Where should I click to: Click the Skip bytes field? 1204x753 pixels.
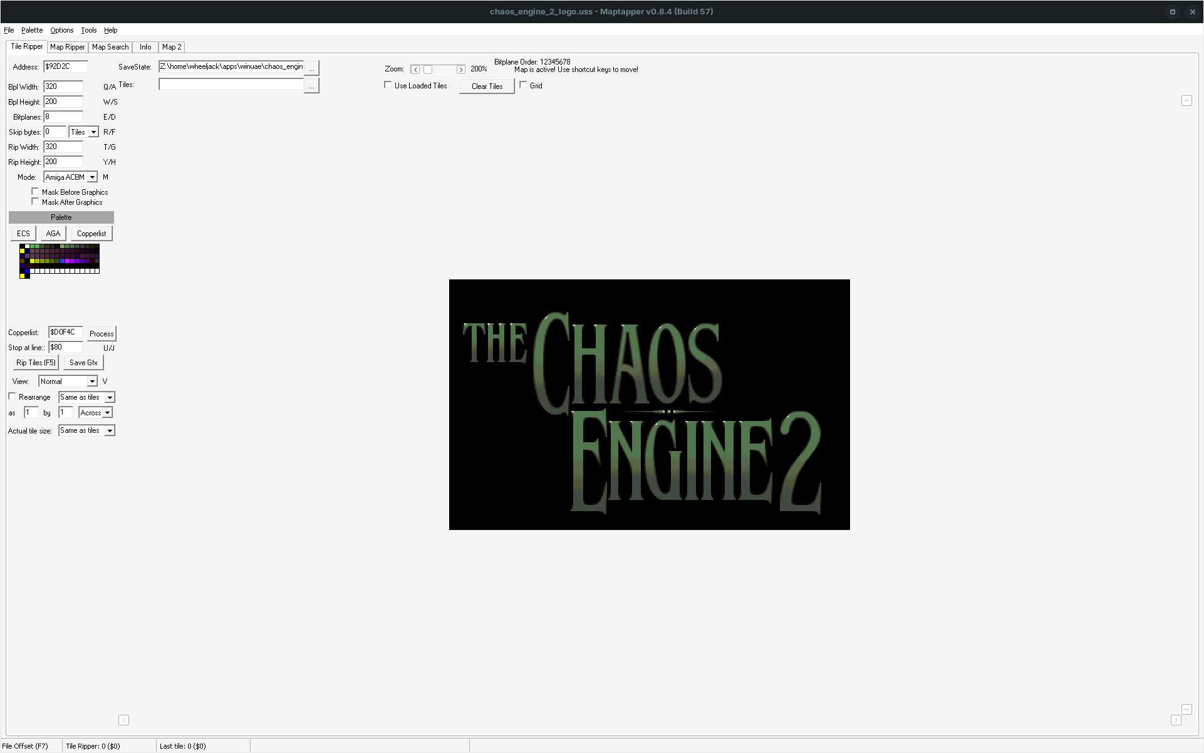pyautogui.click(x=54, y=132)
